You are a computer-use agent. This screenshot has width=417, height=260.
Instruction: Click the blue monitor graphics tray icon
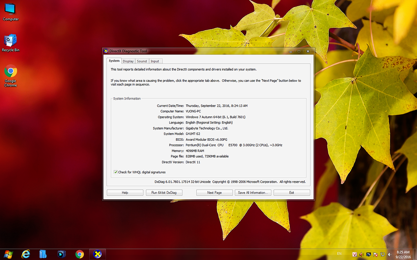pyautogui.click(x=369, y=254)
